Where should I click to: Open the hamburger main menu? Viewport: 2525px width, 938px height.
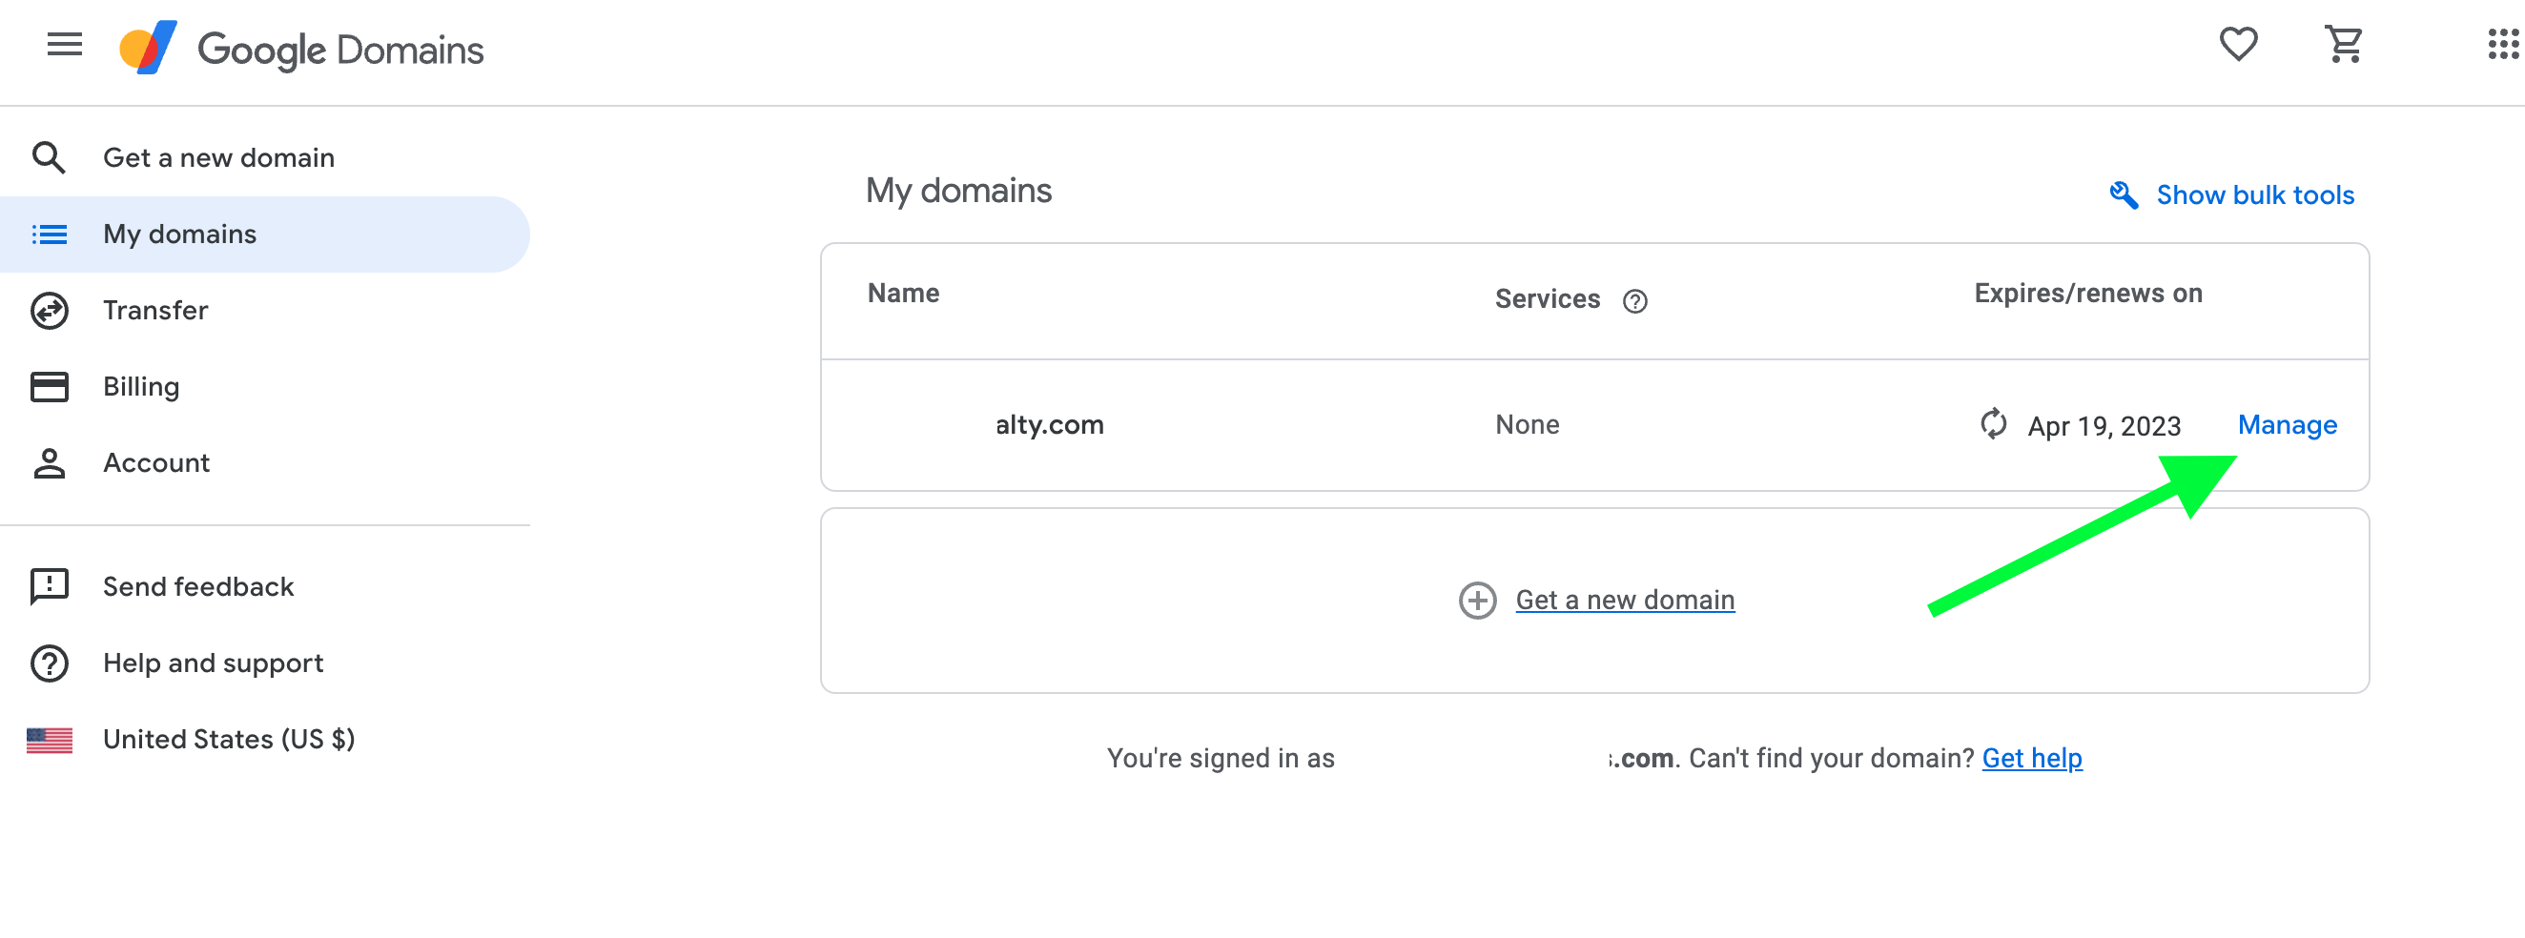pyautogui.click(x=65, y=45)
